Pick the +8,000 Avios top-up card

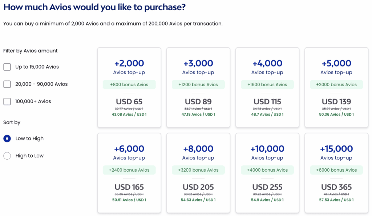pos(198,153)
